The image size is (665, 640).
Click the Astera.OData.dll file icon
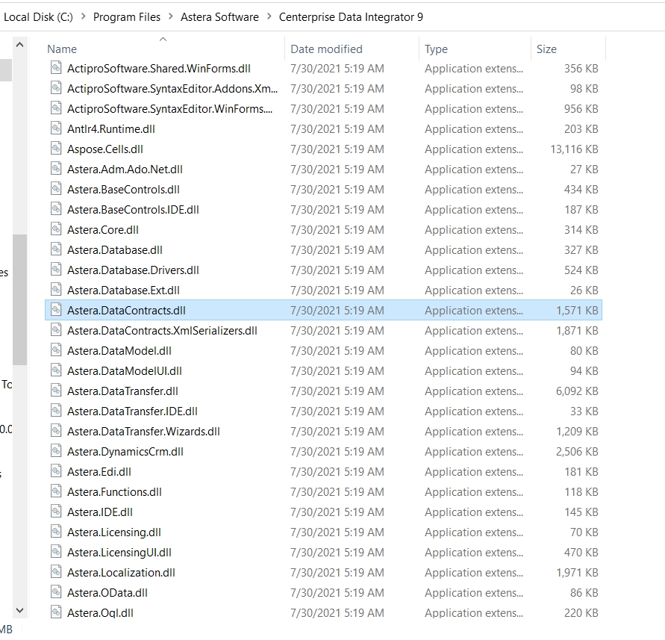[x=56, y=592]
